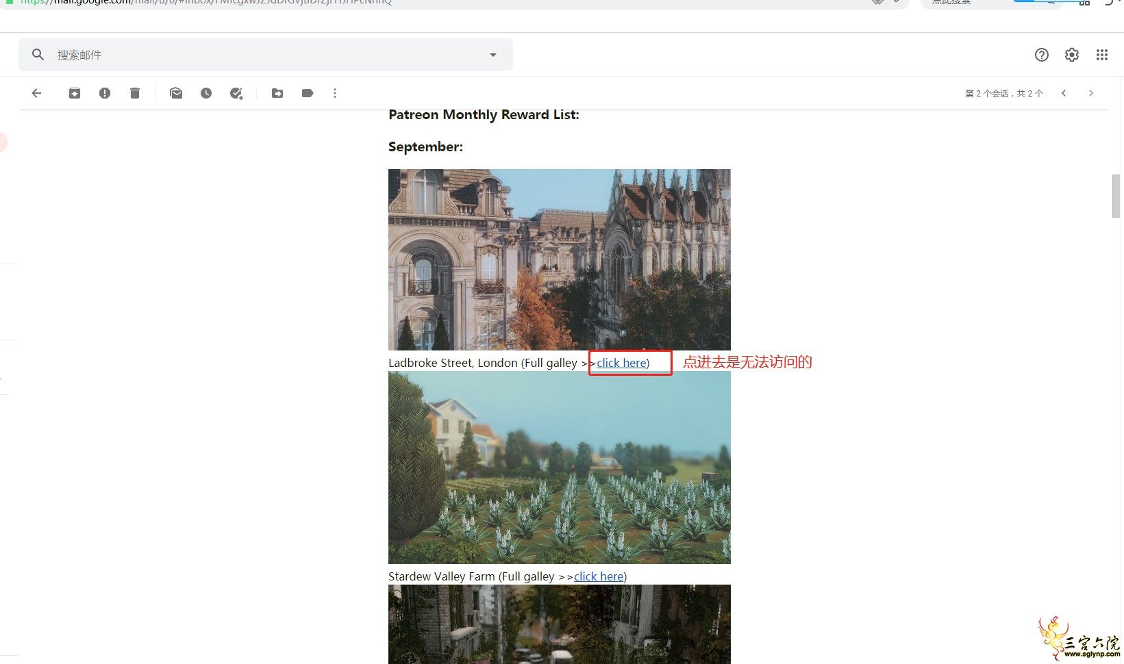The height and width of the screenshot is (664, 1124).
Task: Open the Stardew Valley Farm image
Action: [560, 468]
